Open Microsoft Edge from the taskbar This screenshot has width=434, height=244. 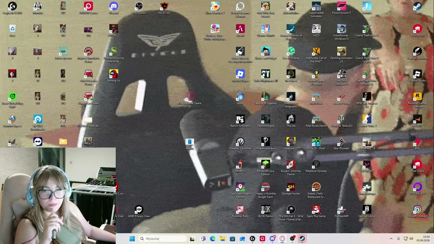click(213, 239)
